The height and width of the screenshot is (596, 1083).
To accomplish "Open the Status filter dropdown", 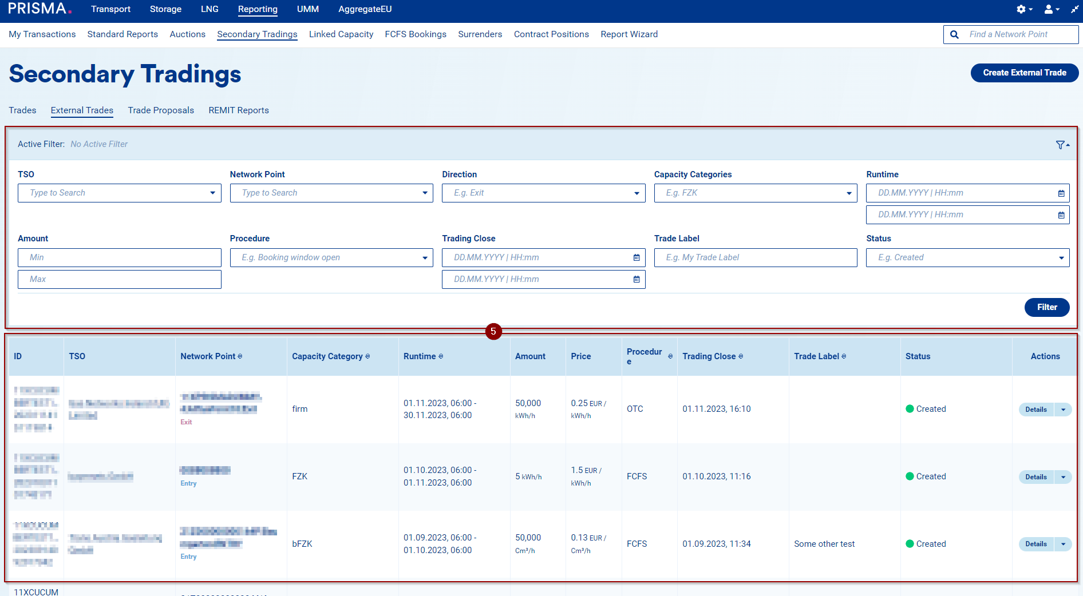I will (1061, 258).
